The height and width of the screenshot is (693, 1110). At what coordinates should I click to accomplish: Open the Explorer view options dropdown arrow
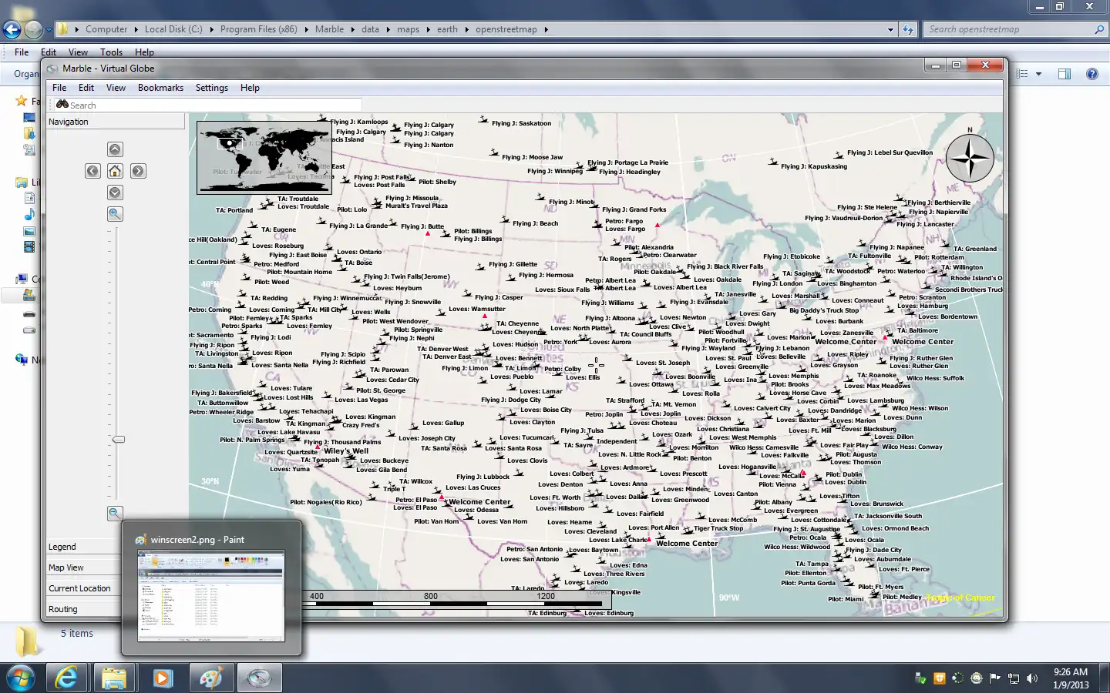click(1038, 74)
